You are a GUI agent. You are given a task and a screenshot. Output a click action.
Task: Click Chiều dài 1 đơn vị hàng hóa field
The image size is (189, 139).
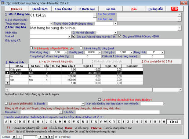point(152,56)
